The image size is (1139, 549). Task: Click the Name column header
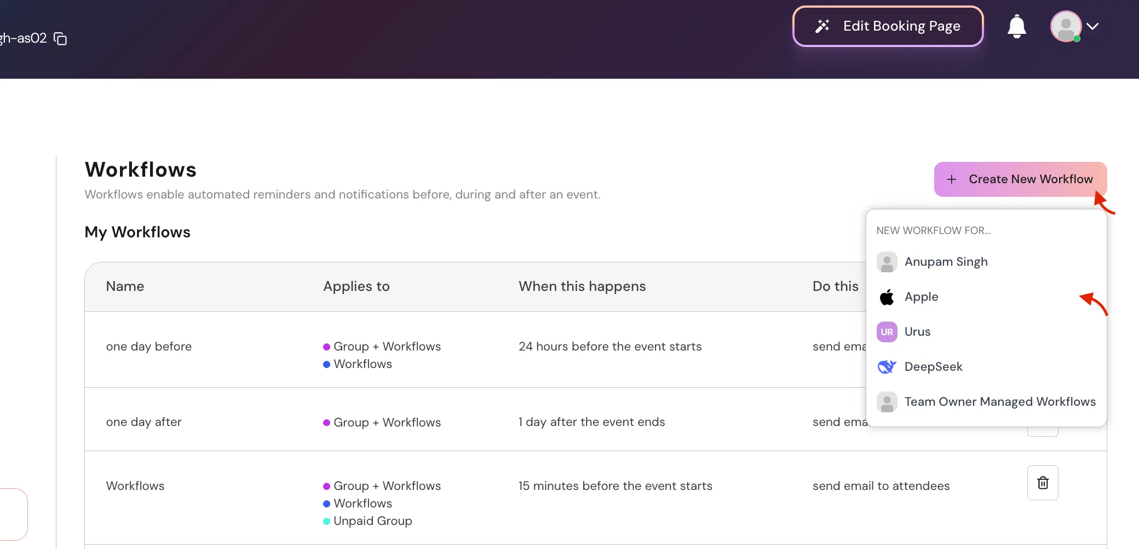[125, 287]
